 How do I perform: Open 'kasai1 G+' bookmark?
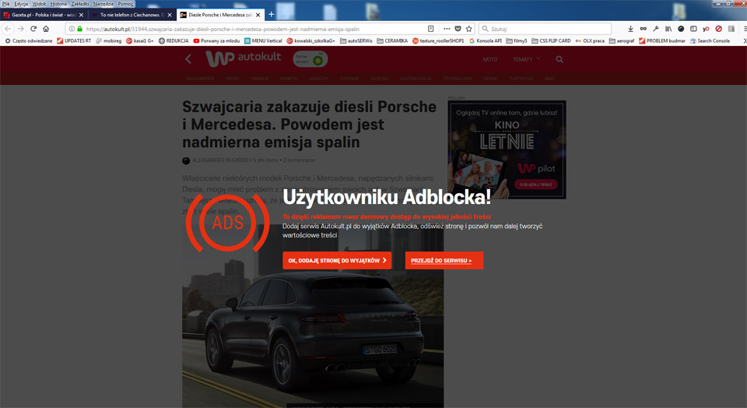(139, 41)
